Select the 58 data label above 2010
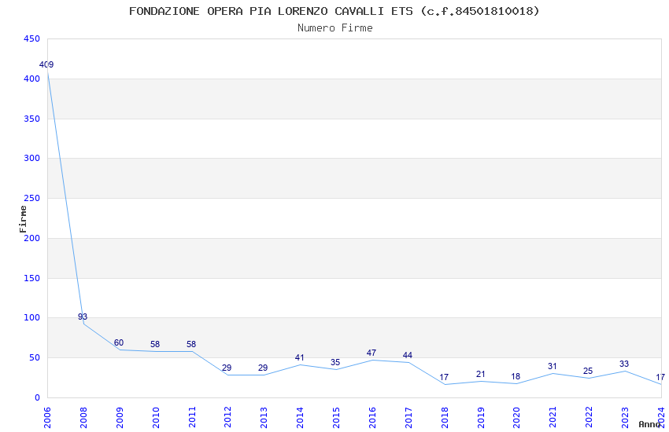 point(155,344)
